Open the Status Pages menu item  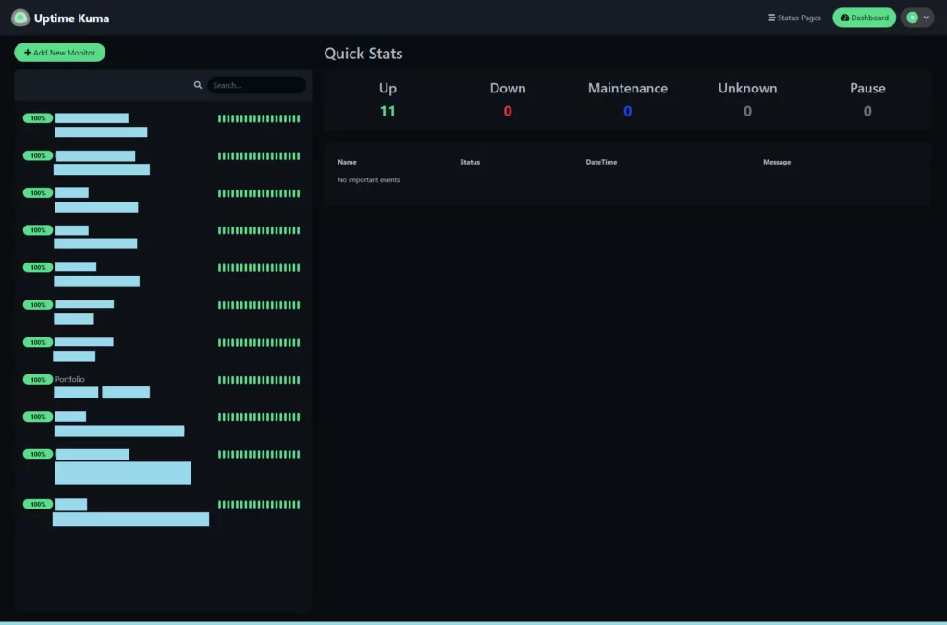point(794,18)
